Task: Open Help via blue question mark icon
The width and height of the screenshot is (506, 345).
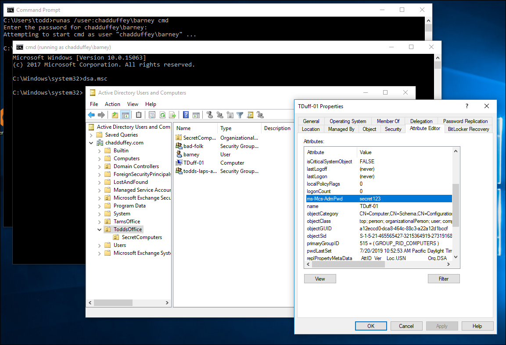Action: coord(186,115)
